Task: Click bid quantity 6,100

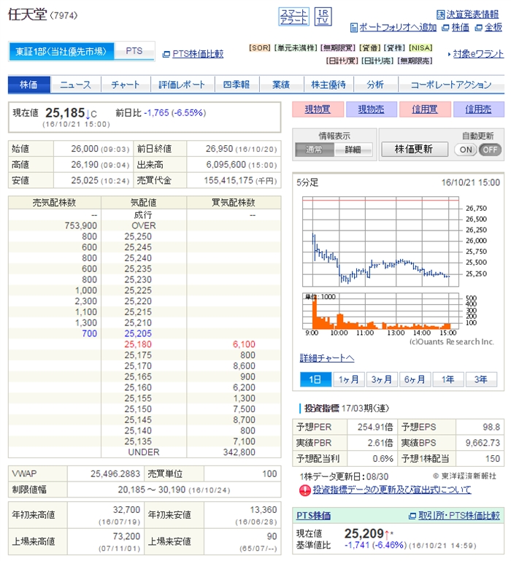Action: coord(245,344)
